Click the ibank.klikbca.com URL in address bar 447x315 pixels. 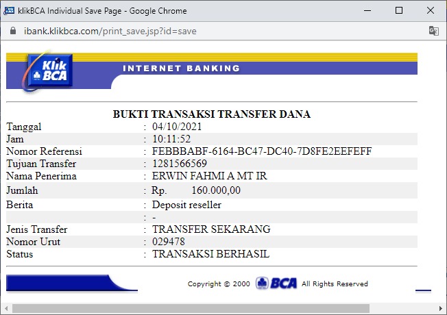pyautogui.click(x=110, y=31)
